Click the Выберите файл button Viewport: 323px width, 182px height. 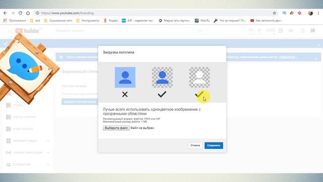point(116,128)
